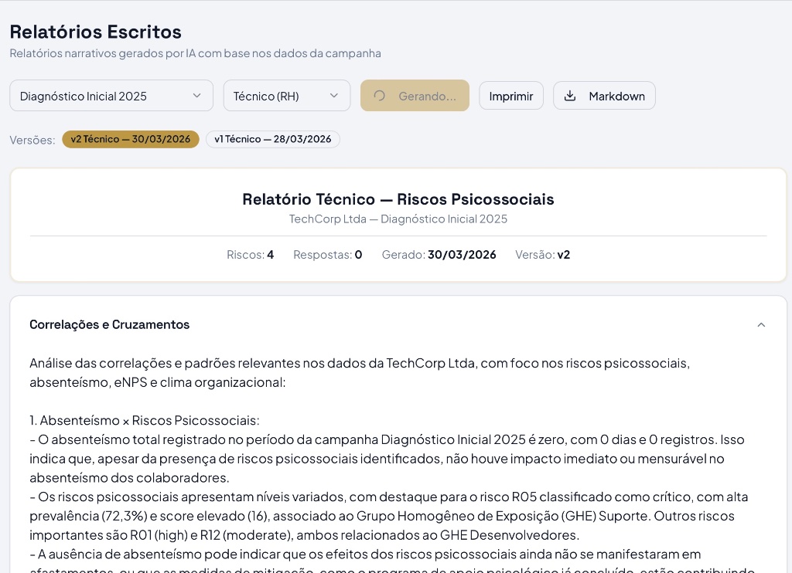Click the Relatórios Escritos page heading
Viewport: 792px width, 573px height.
click(x=95, y=32)
